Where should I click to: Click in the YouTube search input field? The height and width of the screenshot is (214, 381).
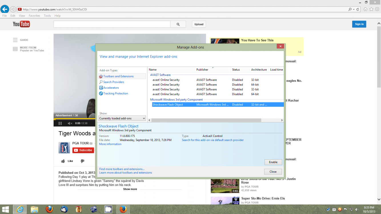point(112,24)
